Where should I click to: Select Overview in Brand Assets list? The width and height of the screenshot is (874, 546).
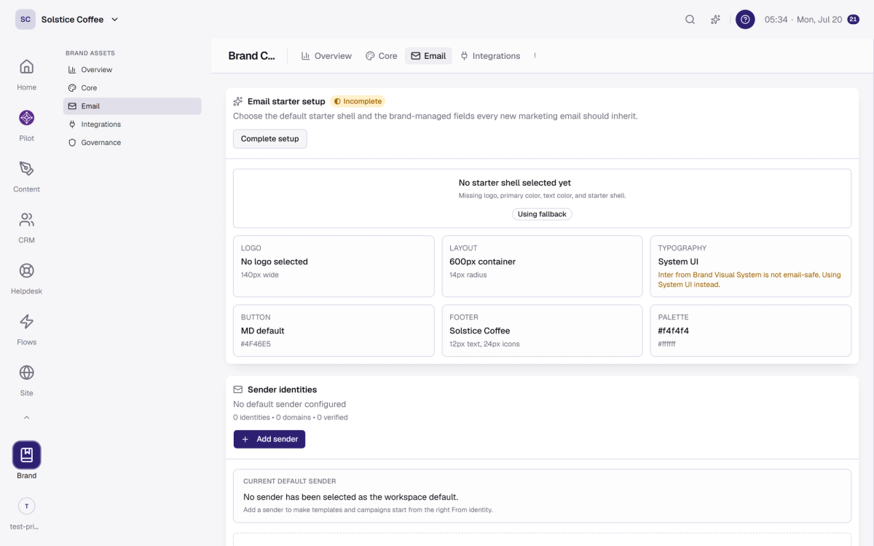132,70
